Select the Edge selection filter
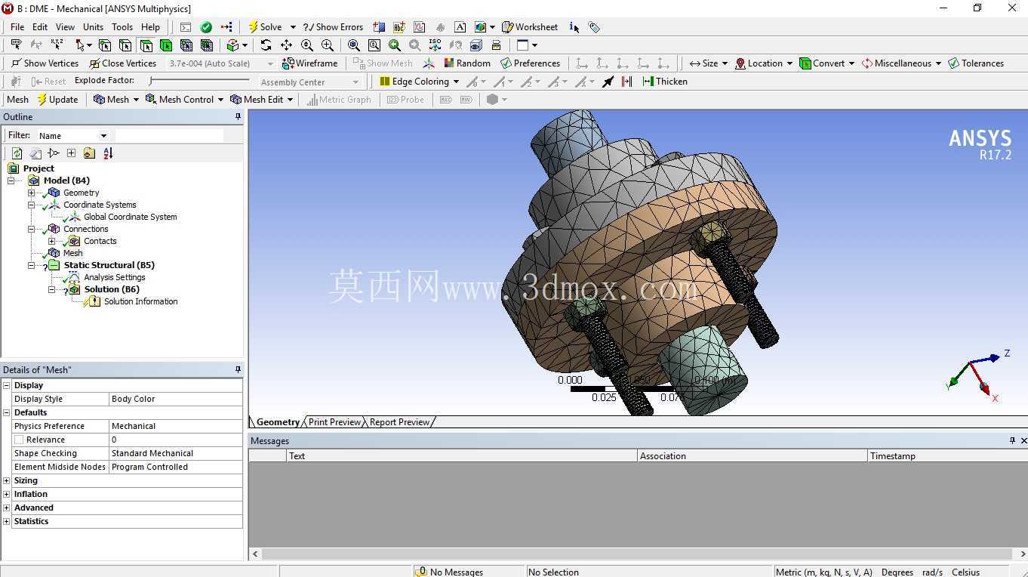This screenshot has height=577, width=1028. [125, 45]
